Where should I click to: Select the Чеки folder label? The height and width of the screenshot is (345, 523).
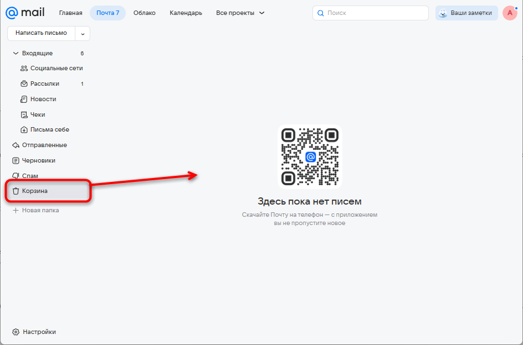pyautogui.click(x=38, y=114)
